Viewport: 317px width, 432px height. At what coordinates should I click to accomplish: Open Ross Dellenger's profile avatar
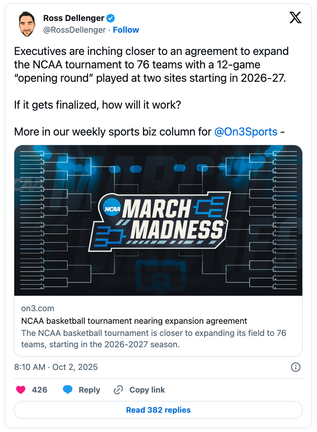27,24
